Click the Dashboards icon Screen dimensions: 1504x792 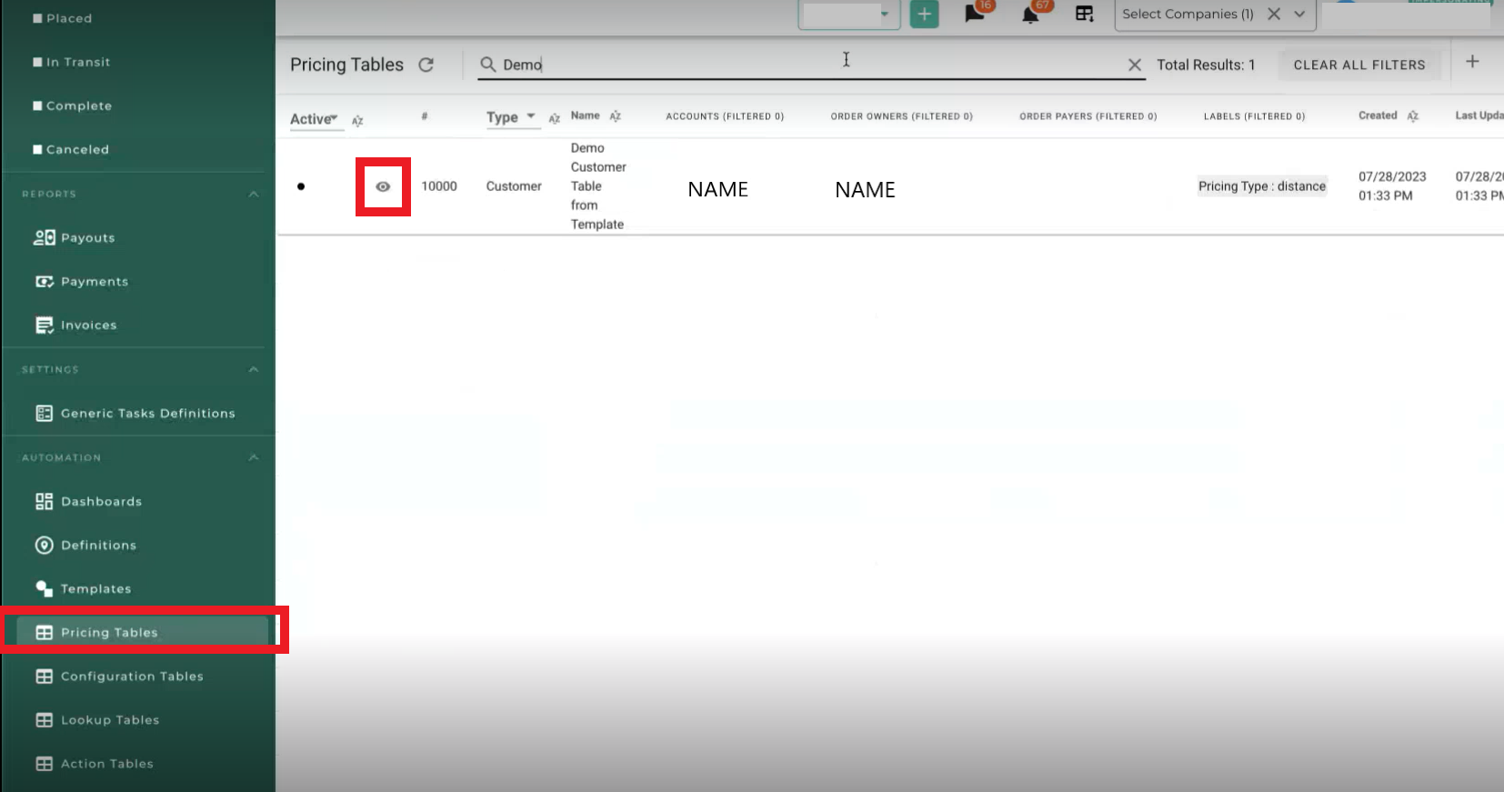[44, 501]
